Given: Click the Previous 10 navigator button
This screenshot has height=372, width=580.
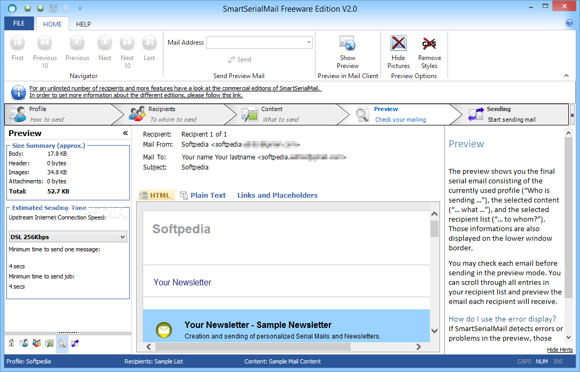Looking at the screenshot, I should click(45, 52).
